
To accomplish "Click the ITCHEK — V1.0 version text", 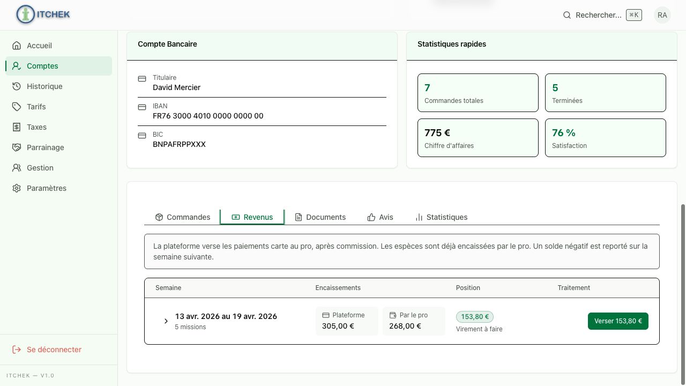I will [30, 375].
